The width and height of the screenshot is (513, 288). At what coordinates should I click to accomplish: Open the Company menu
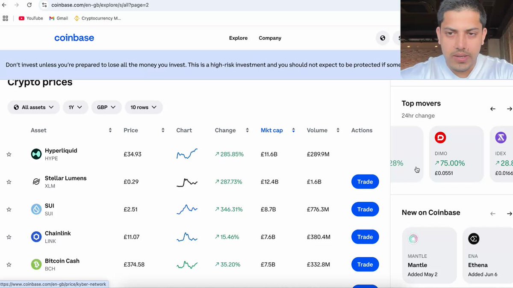[270, 38]
